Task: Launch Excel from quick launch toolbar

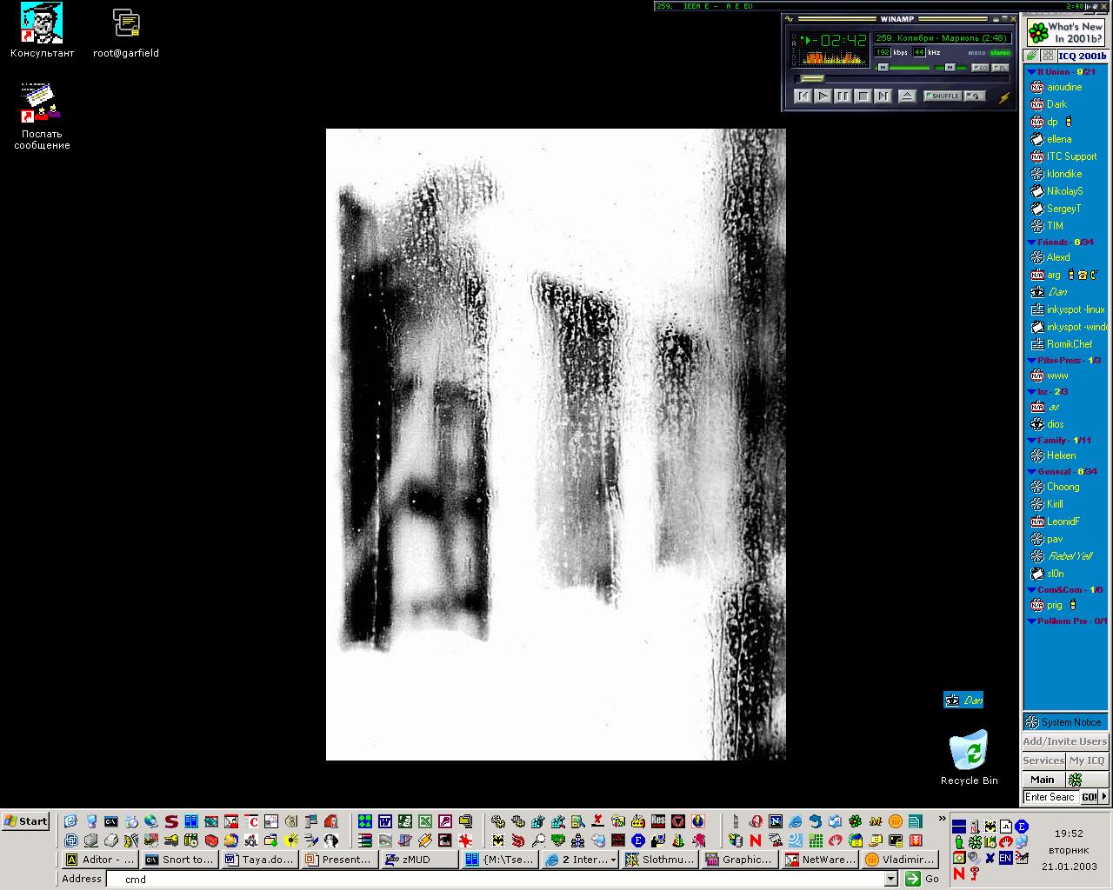Action: tap(424, 821)
